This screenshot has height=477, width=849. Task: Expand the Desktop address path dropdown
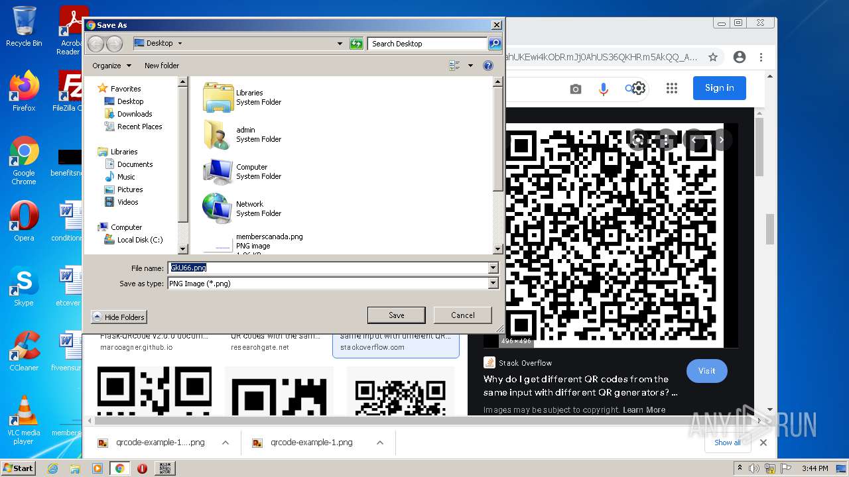point(180,44)
